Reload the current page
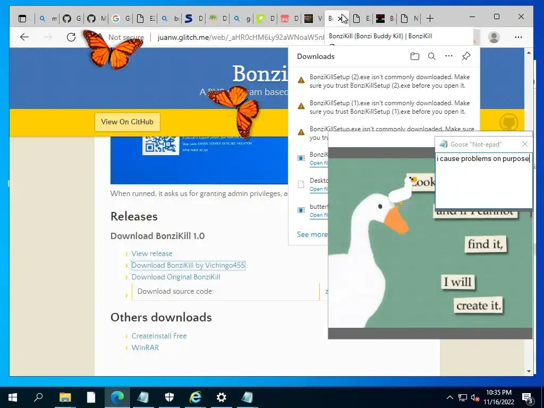544x408 pixels. 71,37
